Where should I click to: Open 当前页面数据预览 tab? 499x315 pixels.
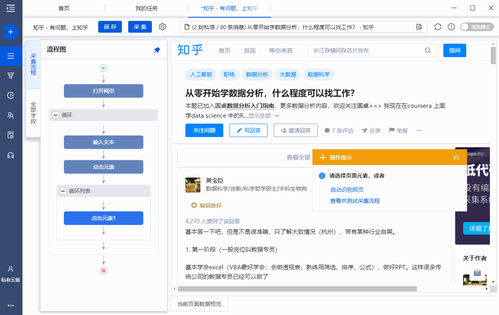click(199, 304)
